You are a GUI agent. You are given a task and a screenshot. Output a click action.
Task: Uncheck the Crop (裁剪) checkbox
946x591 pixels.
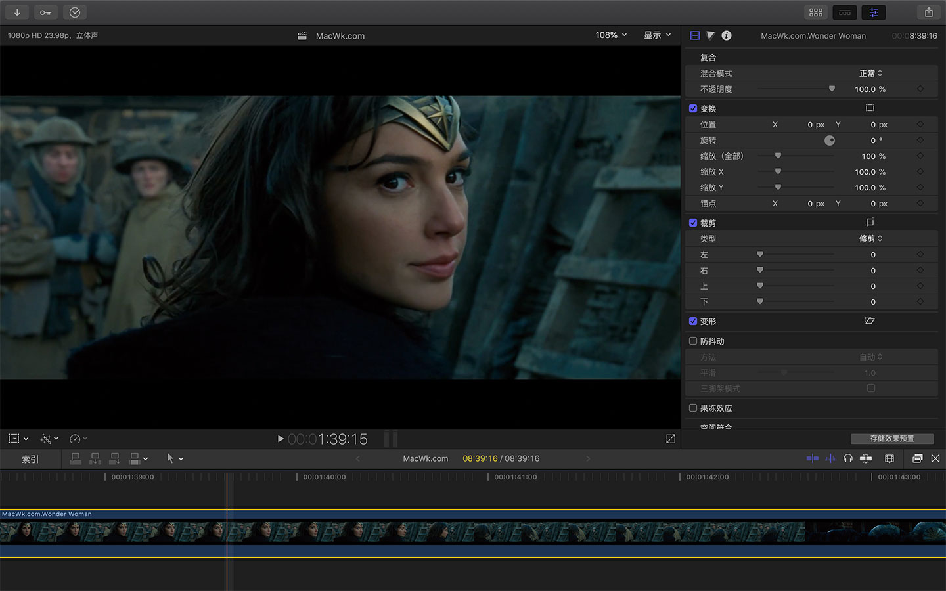click(693, 223)
